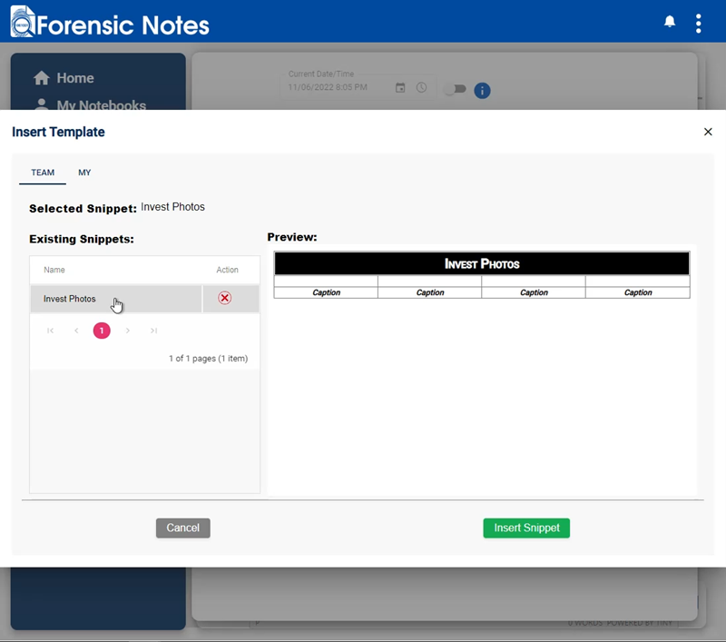The height and width of the screenshot is (642, 726).
Task: Open the three-dot options menu
Action: pos(698,24)
